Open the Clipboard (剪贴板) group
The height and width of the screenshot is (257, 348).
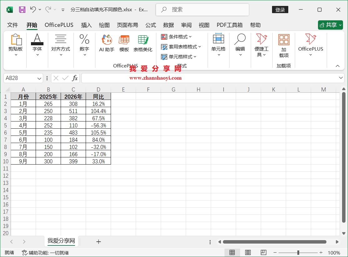(16, 45)
